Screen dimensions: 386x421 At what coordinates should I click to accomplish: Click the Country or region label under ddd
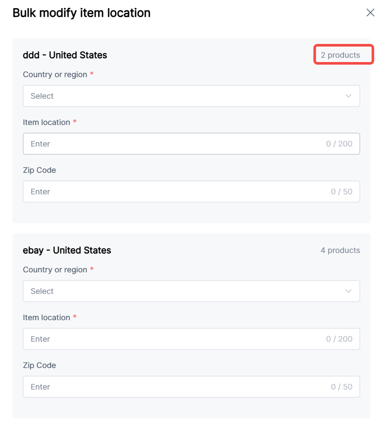pos(55,75)
